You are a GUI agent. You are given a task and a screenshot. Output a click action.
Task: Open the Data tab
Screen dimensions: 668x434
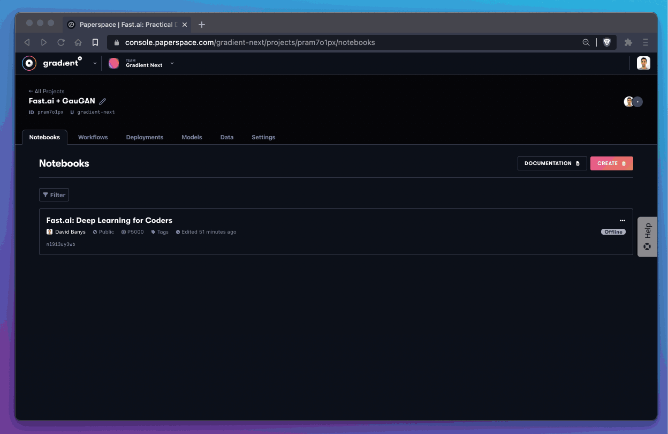227,137
